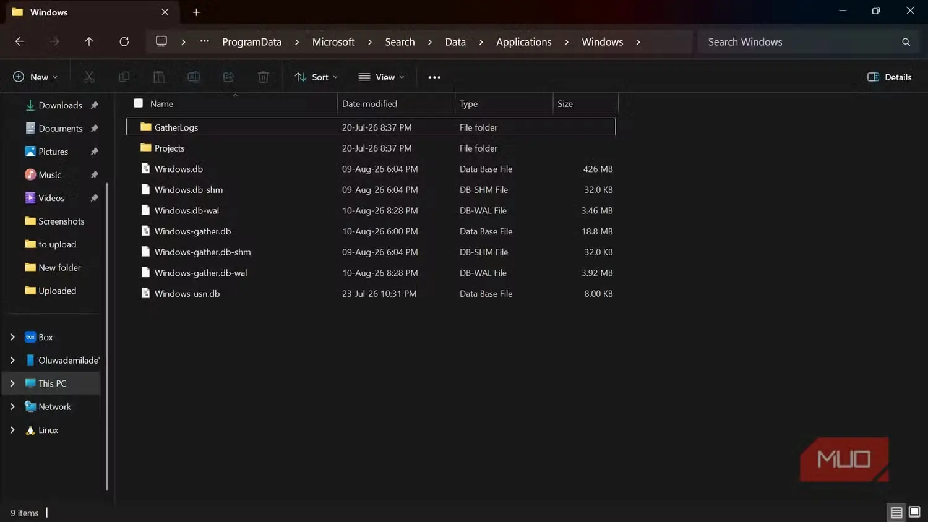
Task: Expand the Oluwademilade tree node
Action: pos(12,360)
